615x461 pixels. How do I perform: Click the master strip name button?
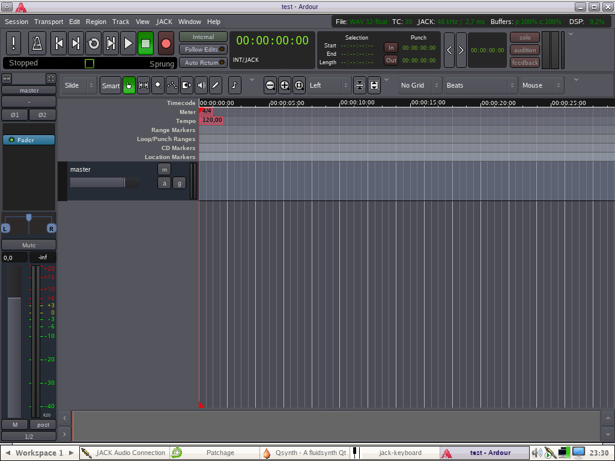point(29,91)
